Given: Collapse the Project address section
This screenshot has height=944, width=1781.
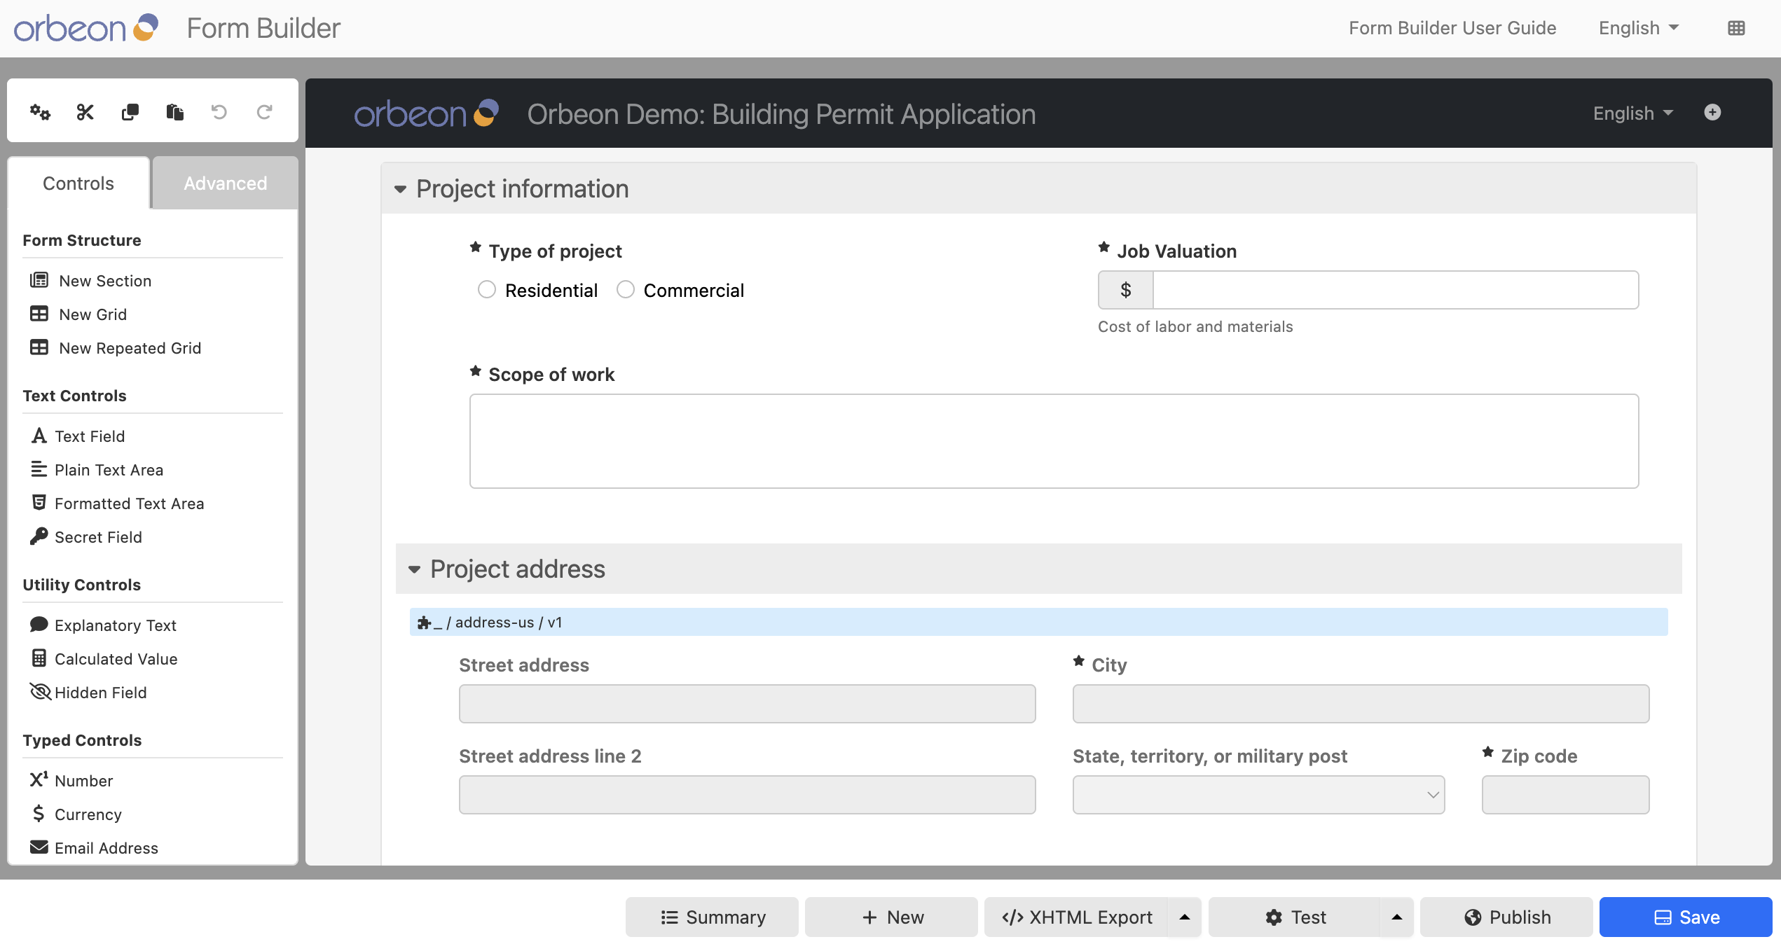Looking at the screenshot, I should pos(415,569).
